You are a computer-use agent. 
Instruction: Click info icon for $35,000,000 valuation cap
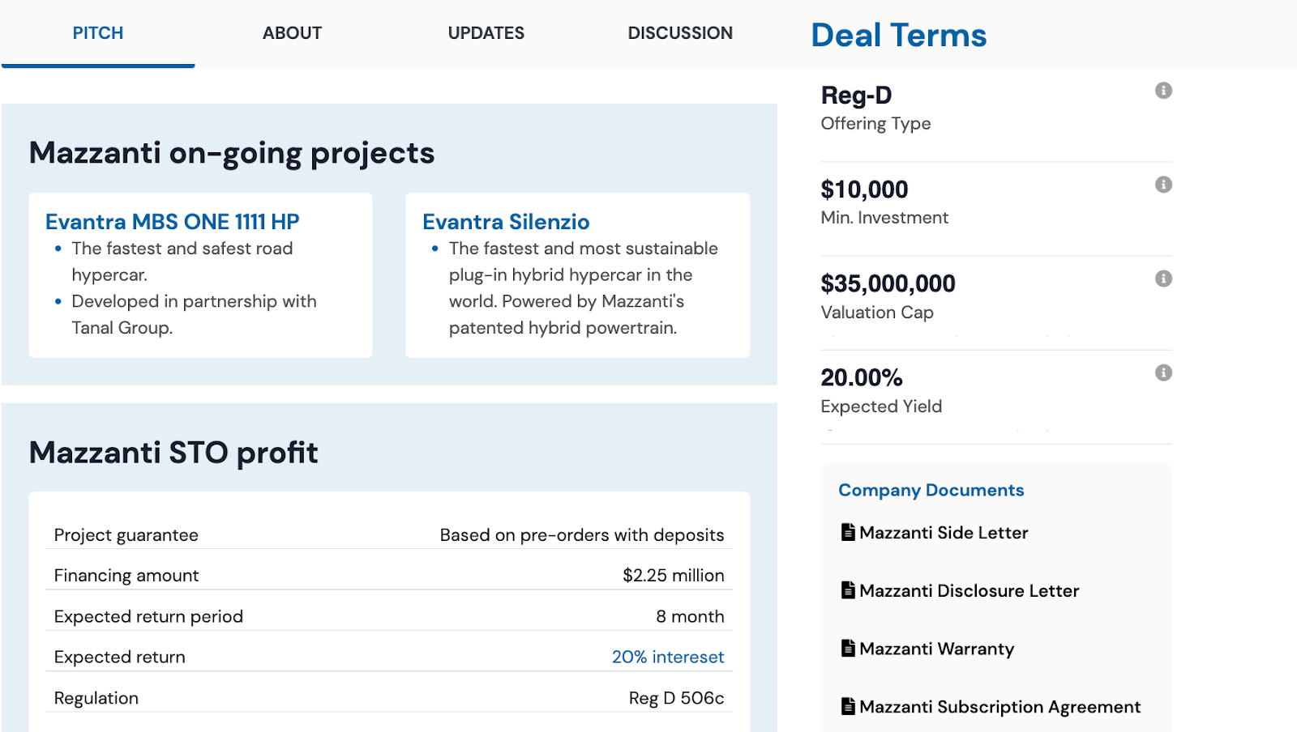[x=1163, y=279]
